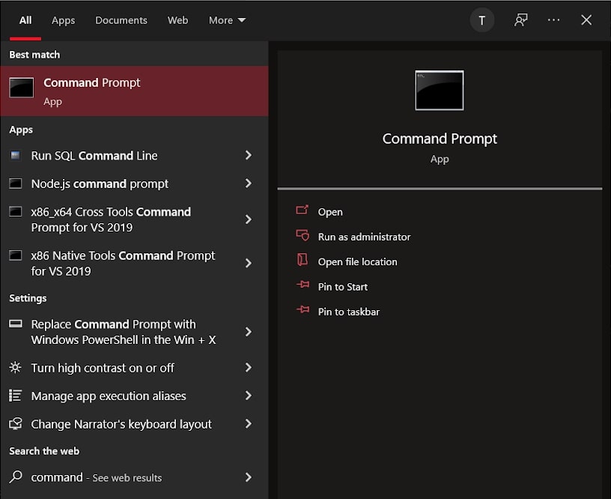
Task: Expand Turn high contrast on or off chevron
Action: click(249, 367)
